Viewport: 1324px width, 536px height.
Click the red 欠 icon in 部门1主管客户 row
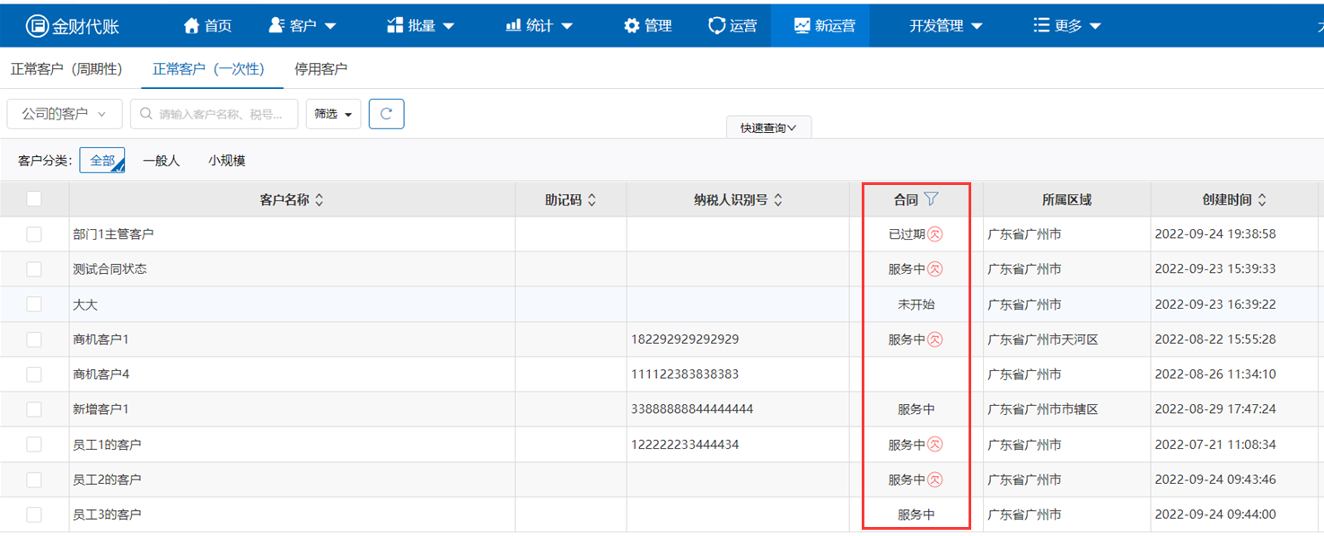click(934, 234)
